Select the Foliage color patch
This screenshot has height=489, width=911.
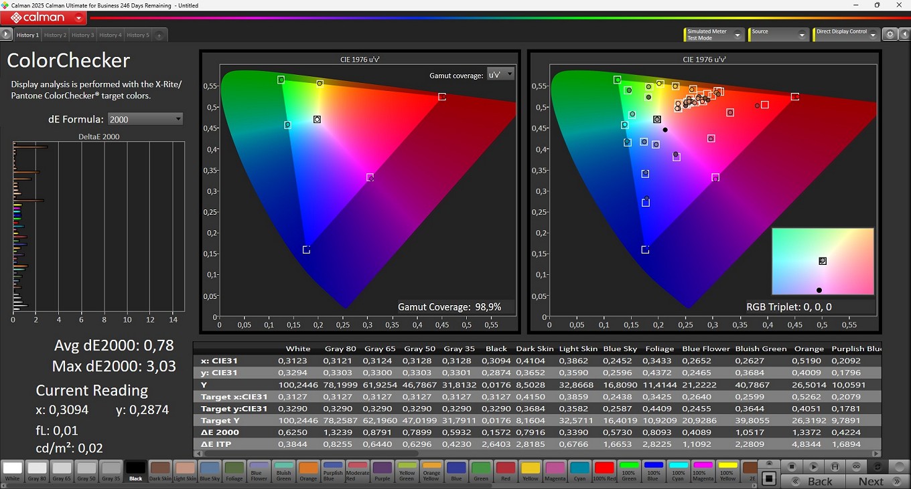(234, 470)
